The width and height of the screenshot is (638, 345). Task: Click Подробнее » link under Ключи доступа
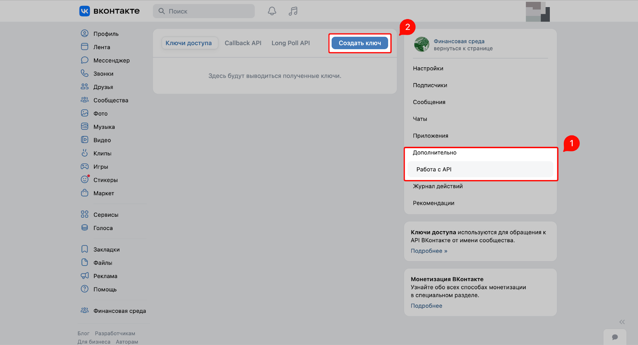429,251
